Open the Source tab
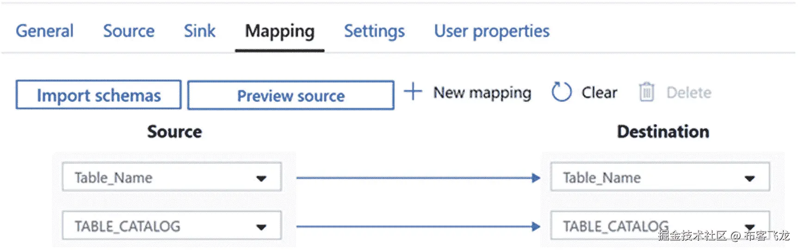The height and width of the screenshot is (250, 798). pos(129,31)
